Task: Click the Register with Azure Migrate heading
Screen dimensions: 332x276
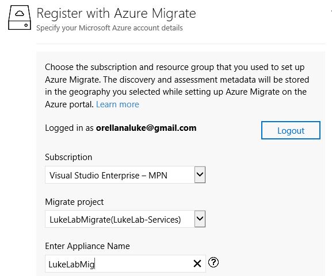Action: tap(116, 14)
